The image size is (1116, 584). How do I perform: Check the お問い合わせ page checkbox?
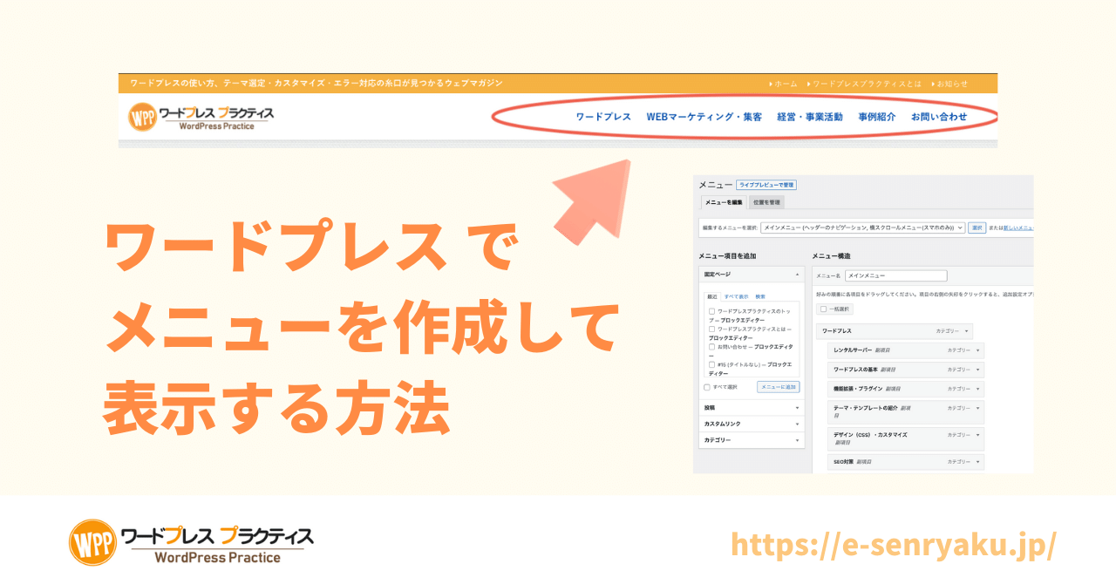pos(711,347)
